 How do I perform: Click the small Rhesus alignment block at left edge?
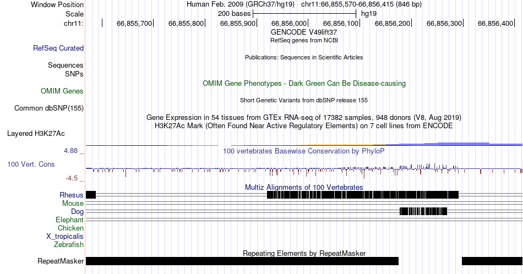[91, 195]
